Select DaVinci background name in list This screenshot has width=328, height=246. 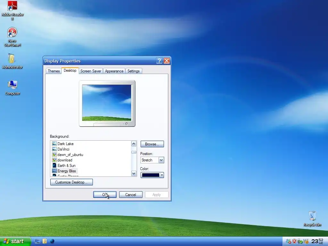pos(63,149)
